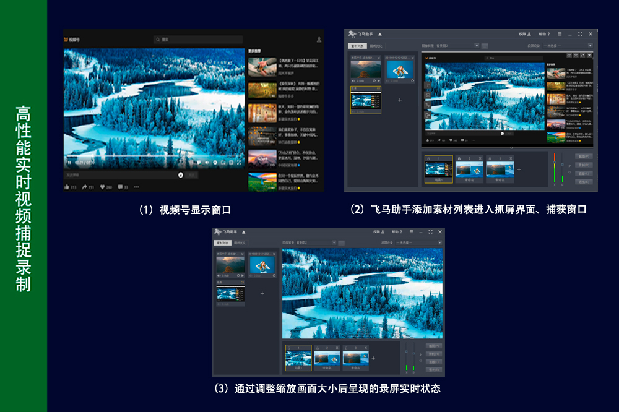The image size is (619, 412).
Task: Mute the first mountain material in top-right window
Action: [x=353, y=80]
